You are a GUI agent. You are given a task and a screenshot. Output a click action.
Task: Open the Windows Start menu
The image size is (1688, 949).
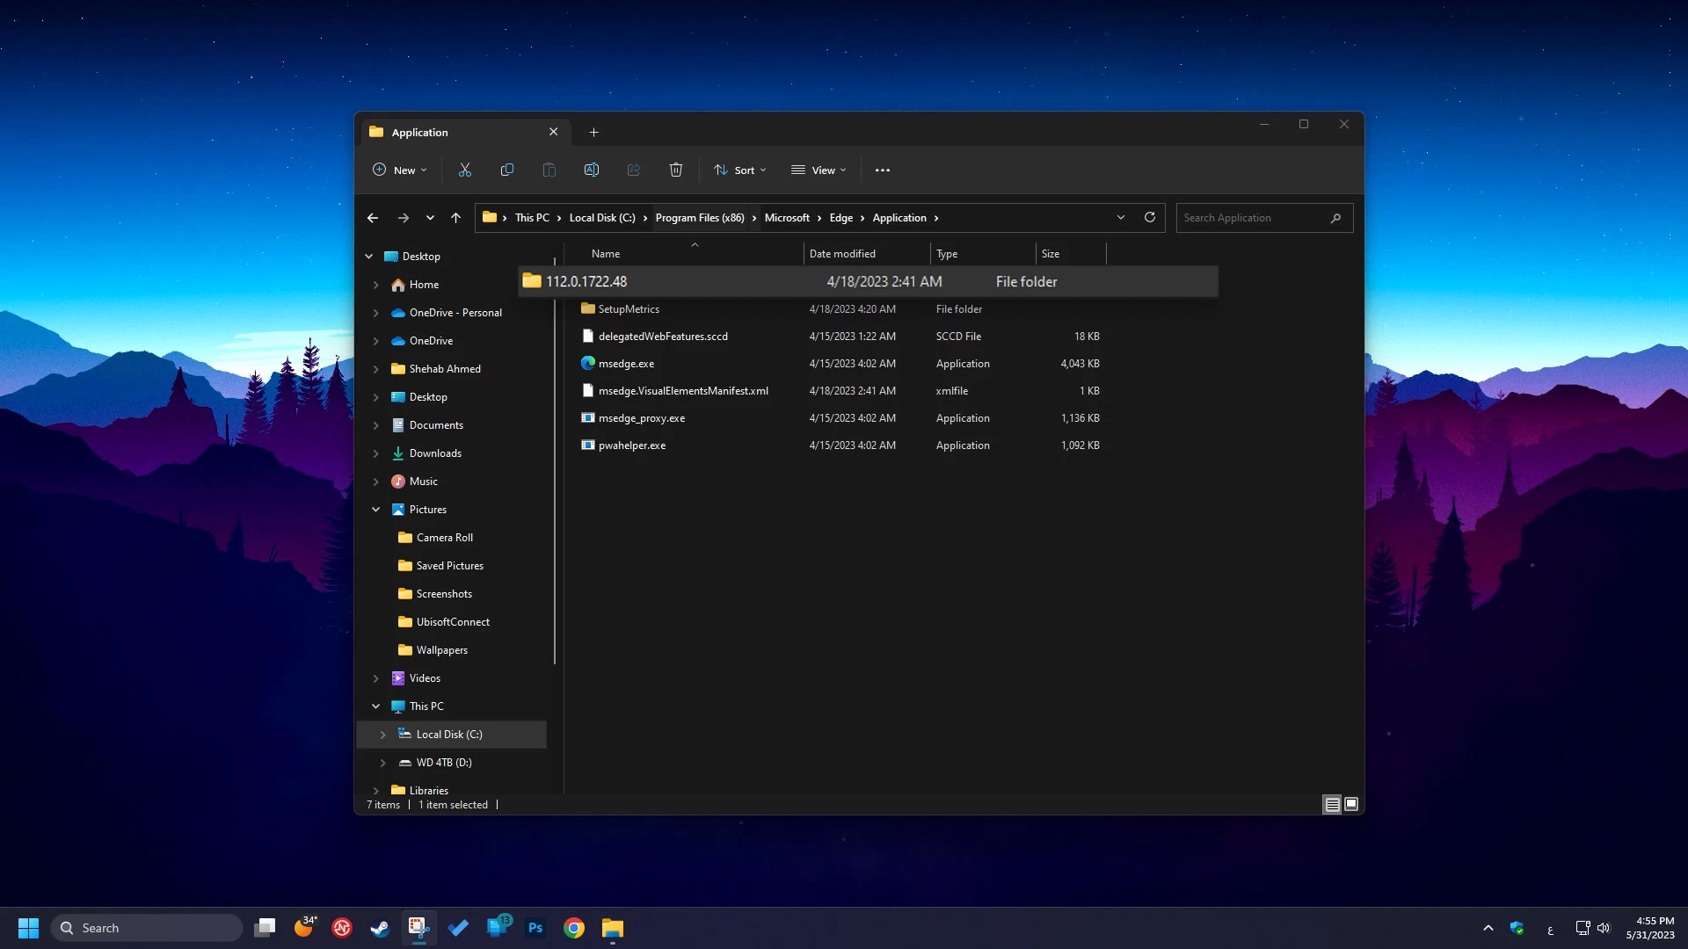point(28,928)
